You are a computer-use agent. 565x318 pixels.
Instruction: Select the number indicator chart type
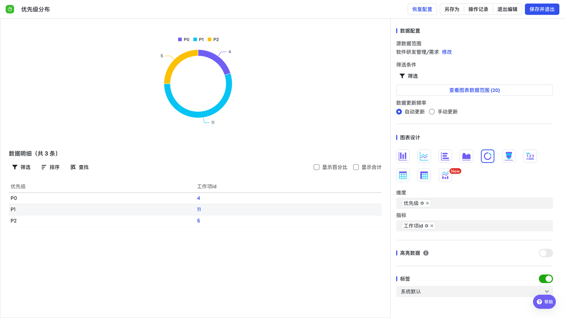point(530,156)
